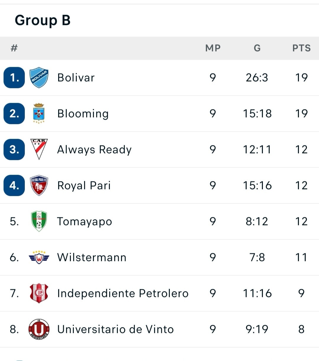Click Bolivar's 26:3 goals score
This screenshot has width=319, height=361.
(257, 78)
